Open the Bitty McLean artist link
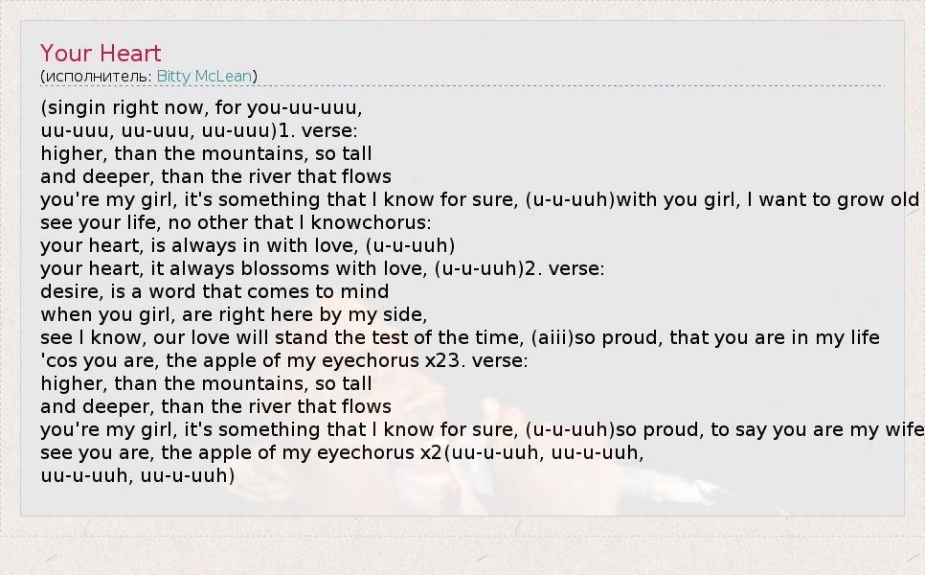925x575 pixels. 204,77
